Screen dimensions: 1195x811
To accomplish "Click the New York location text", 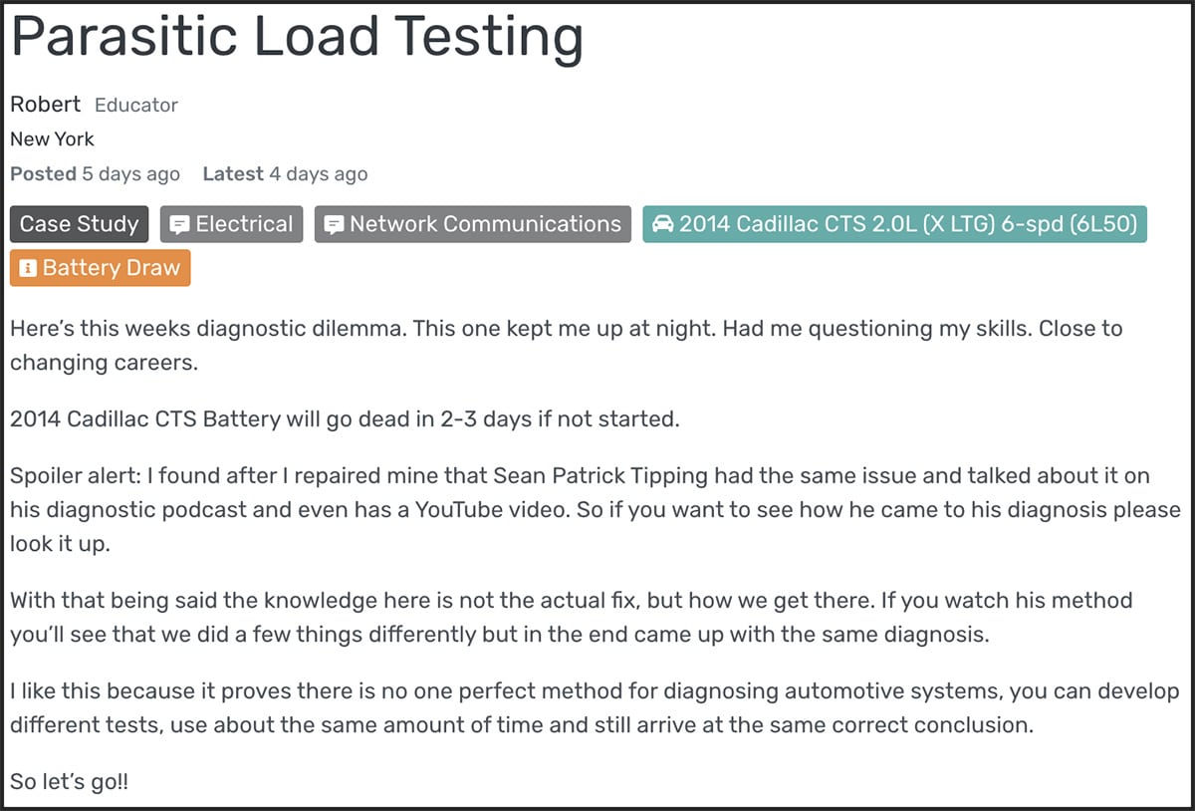I will [52, 139].
